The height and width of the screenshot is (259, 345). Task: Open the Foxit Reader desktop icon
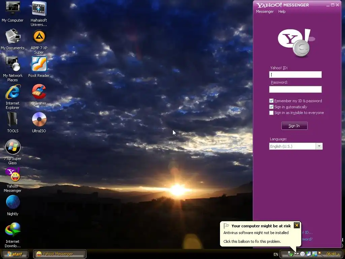point(39,67)
